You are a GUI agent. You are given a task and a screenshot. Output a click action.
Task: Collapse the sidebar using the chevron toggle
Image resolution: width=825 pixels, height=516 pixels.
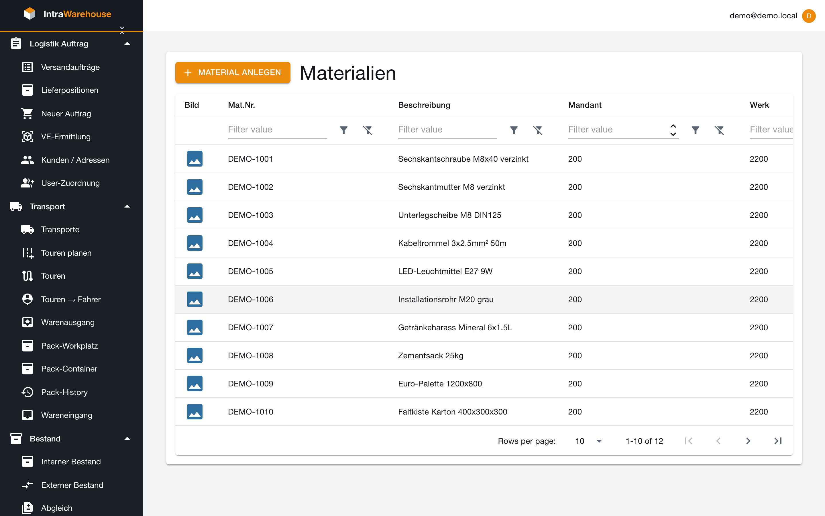(122, 30)
